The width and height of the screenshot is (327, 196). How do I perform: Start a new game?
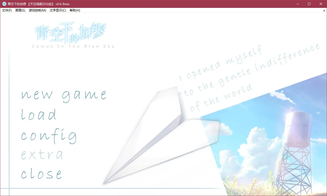pos(64,95)
